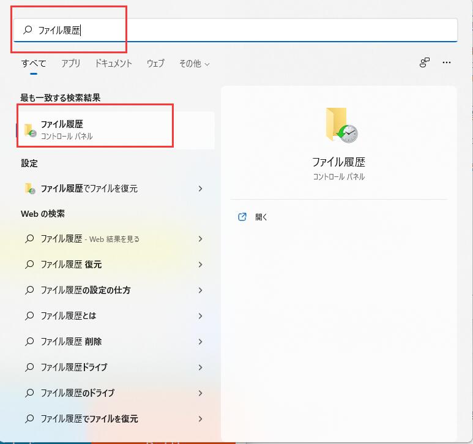Click search icon beside Web 結果を見る

29,239
